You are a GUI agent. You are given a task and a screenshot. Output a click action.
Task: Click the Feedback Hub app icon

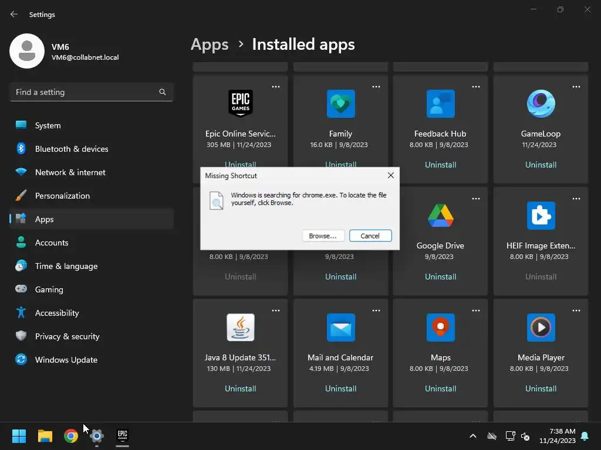click(x=440, y=104)
